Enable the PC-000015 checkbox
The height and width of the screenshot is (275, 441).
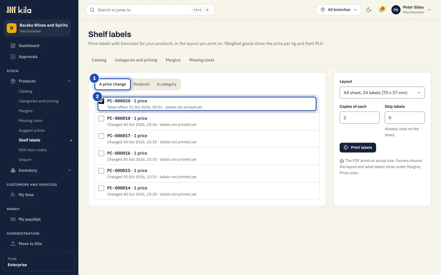pos(101,171)
